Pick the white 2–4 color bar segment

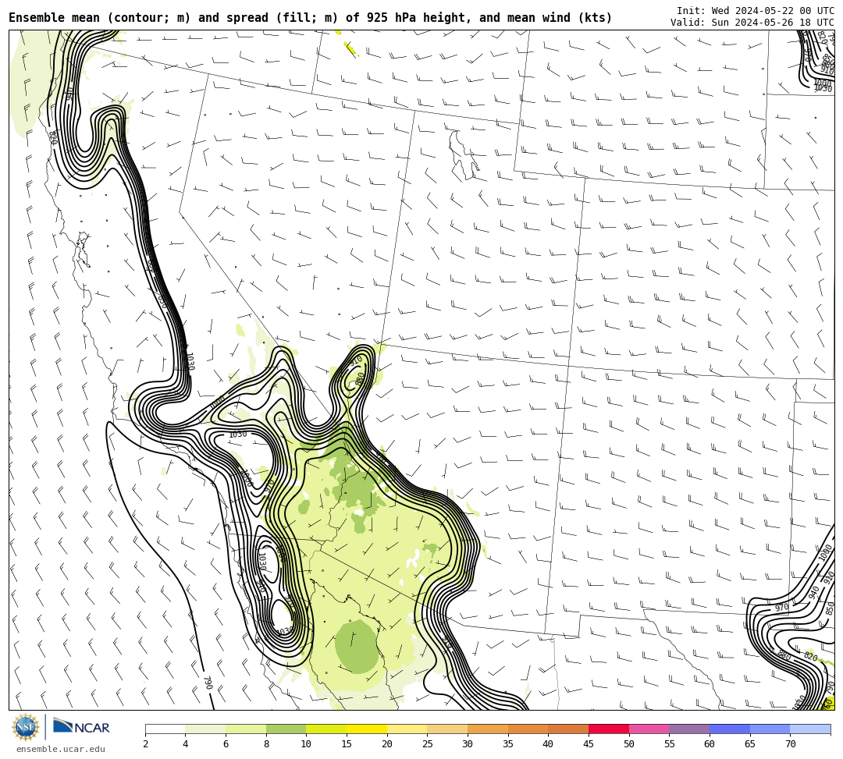pyautogui.click(x=165, y=729)
